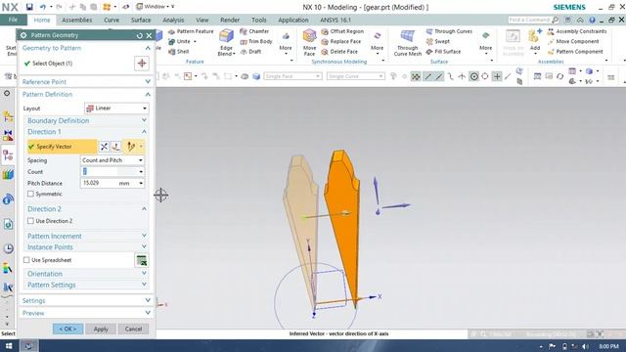Click the Cancel button
Viewport: 626px width, 352px height.
(133, 329)
